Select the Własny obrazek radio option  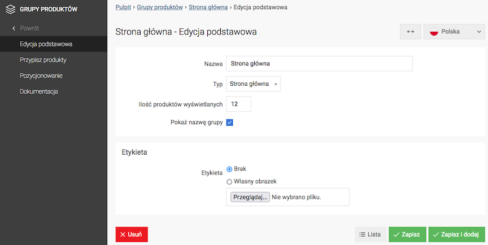click(x=229, y=182)
